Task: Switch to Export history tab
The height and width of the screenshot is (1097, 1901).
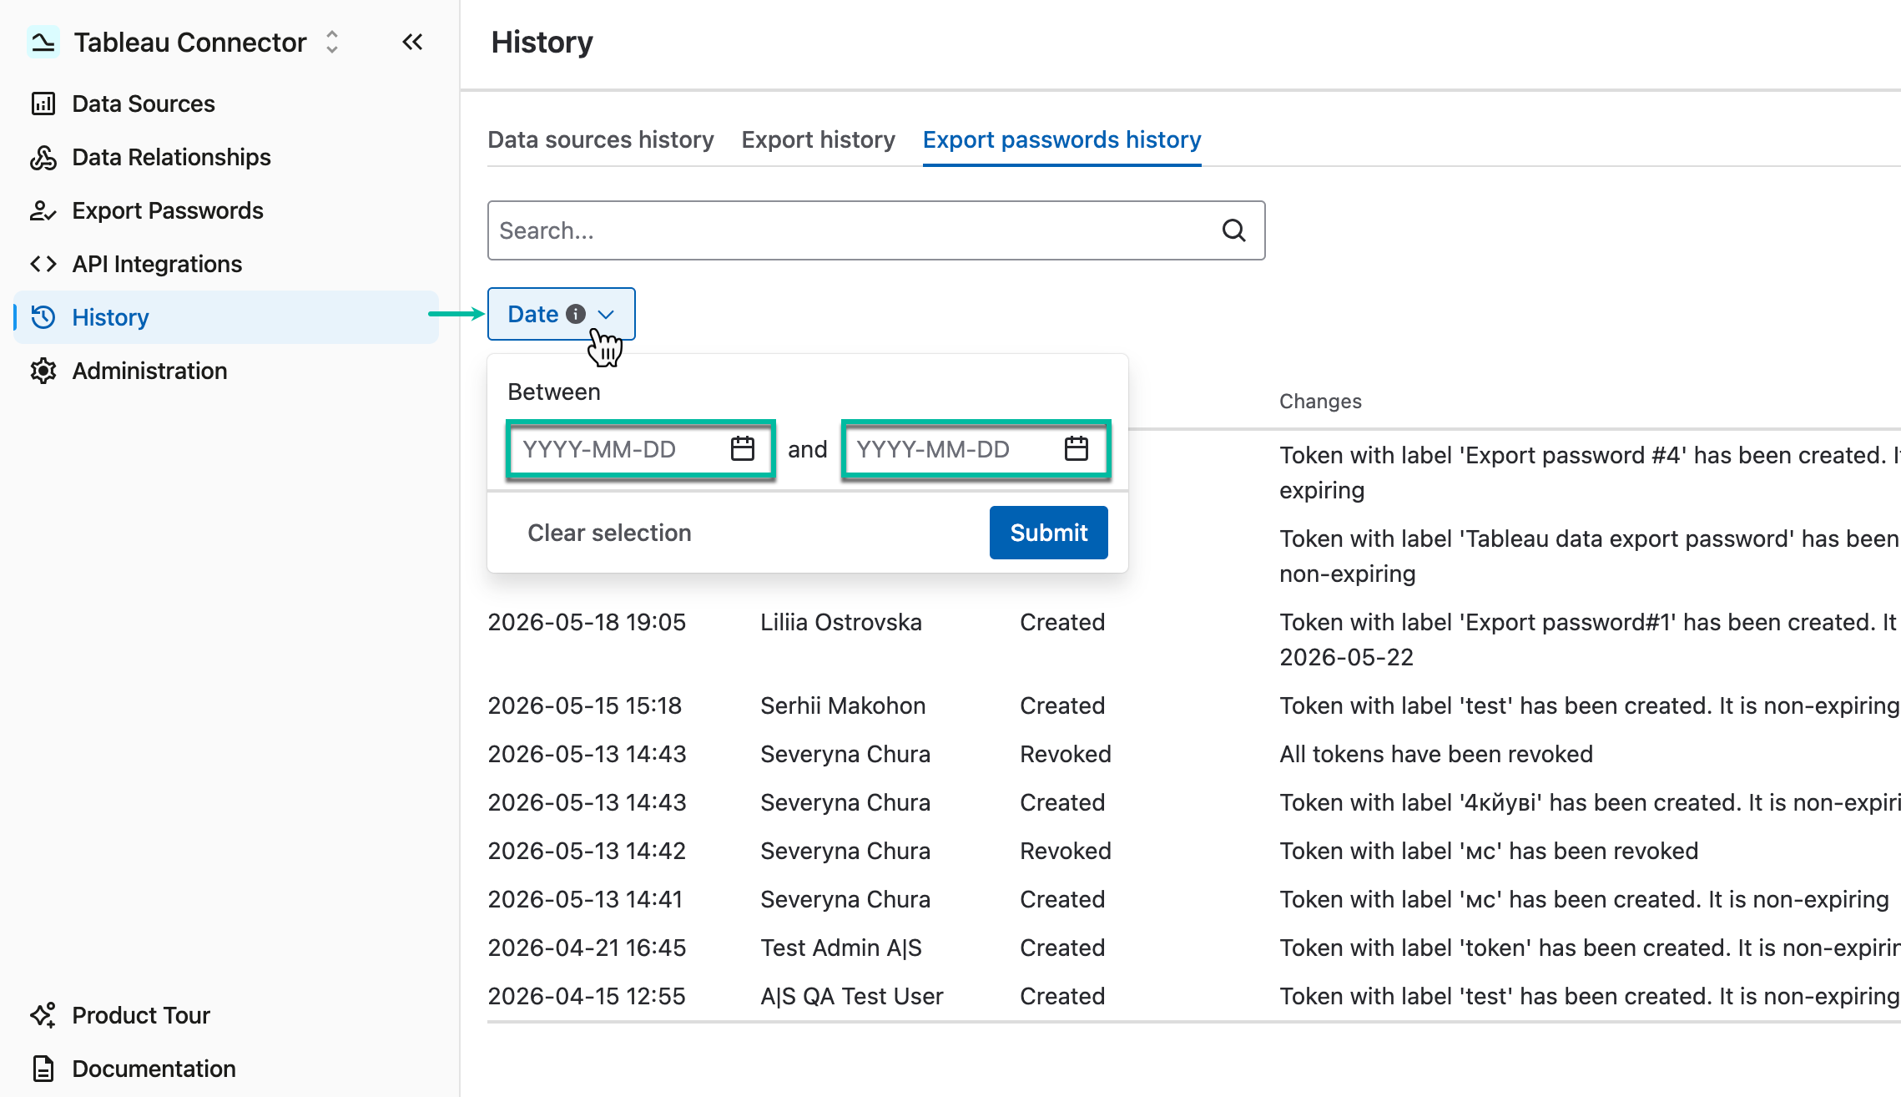Action: [819, 139]
